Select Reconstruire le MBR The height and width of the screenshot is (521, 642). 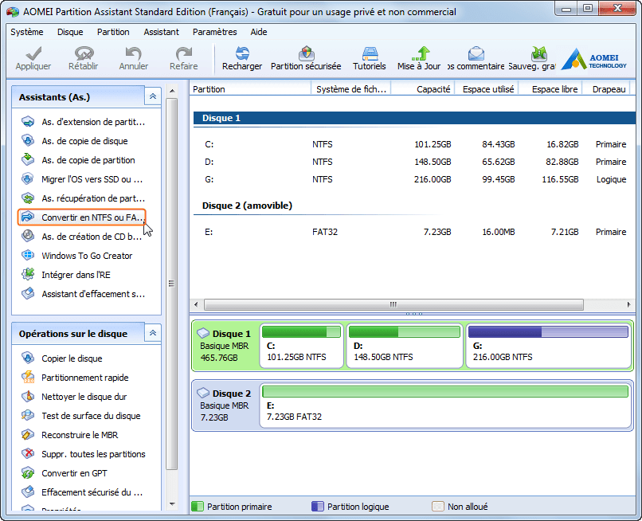coord(70,435)
